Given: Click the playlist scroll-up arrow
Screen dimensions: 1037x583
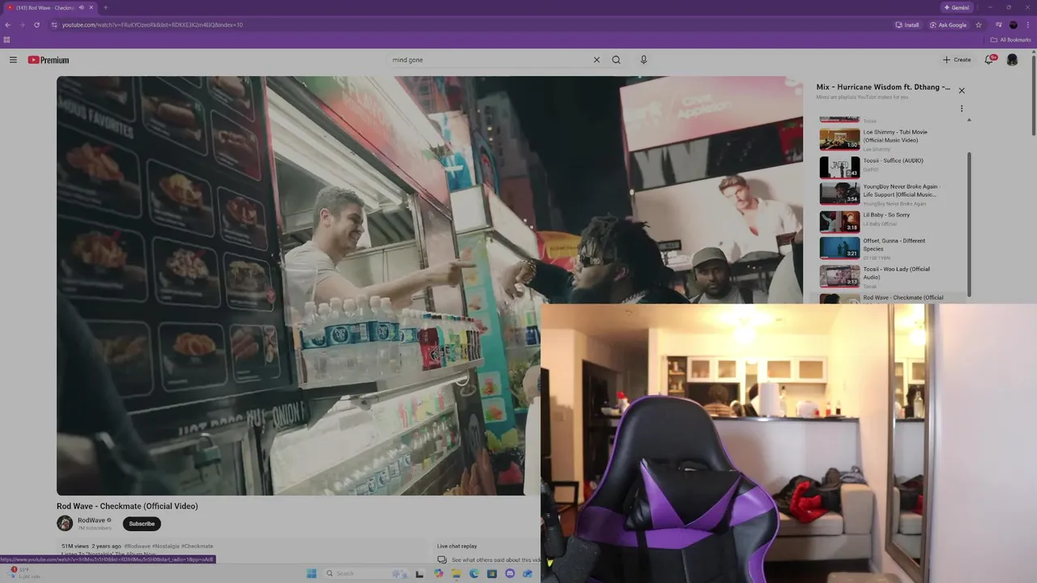Looking at the screenshot, I should [969, 120].
